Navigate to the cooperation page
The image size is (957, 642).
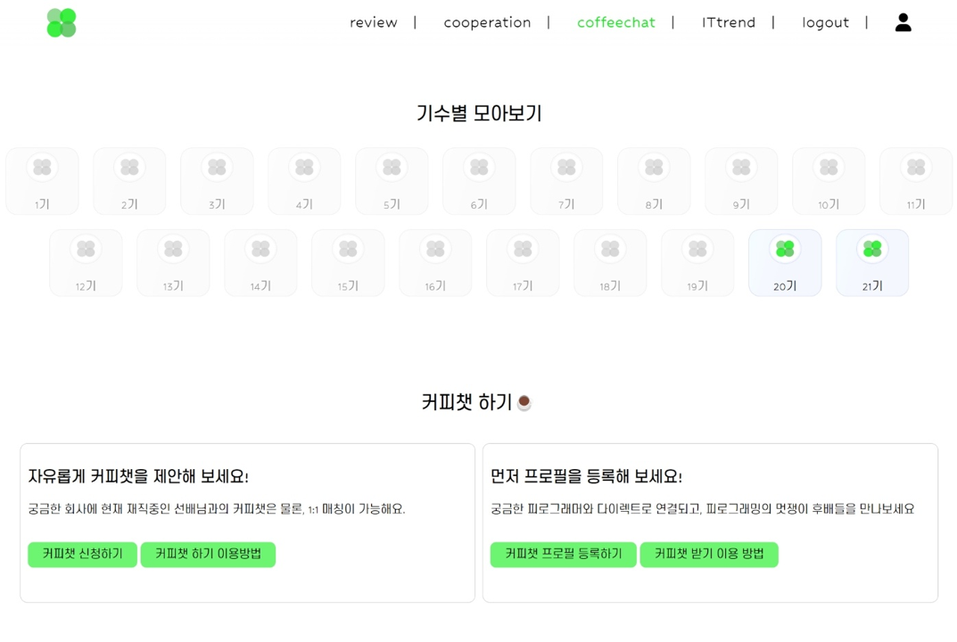click(x=487, y=22)
